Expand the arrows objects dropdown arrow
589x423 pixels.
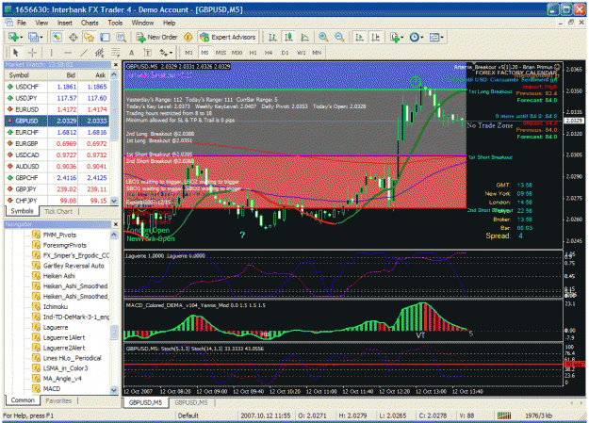click(171, 53)
